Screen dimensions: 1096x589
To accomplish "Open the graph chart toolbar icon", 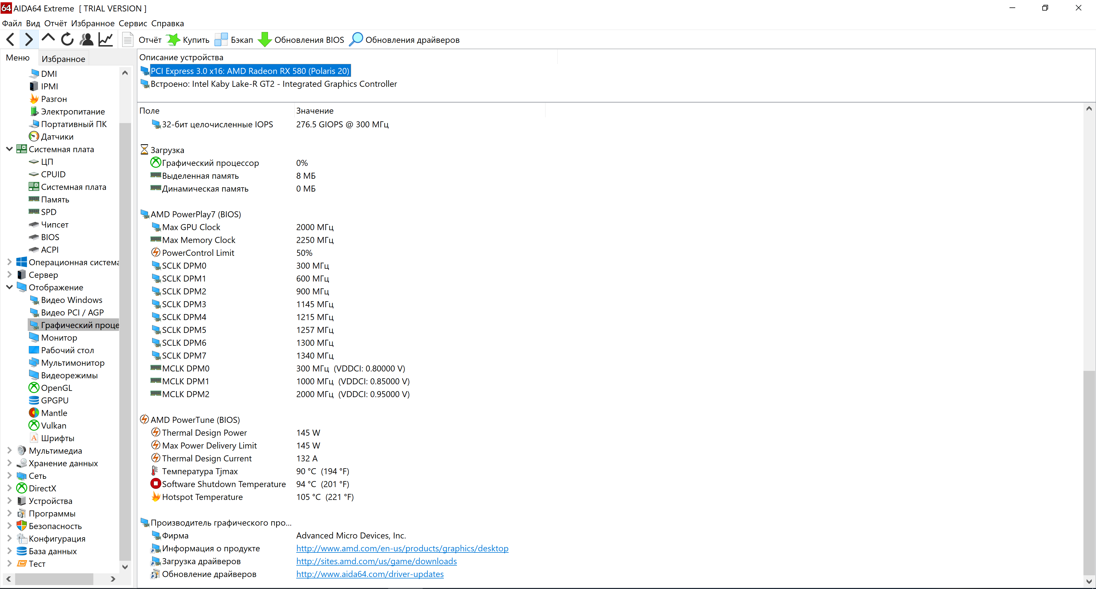I will 106,40.
